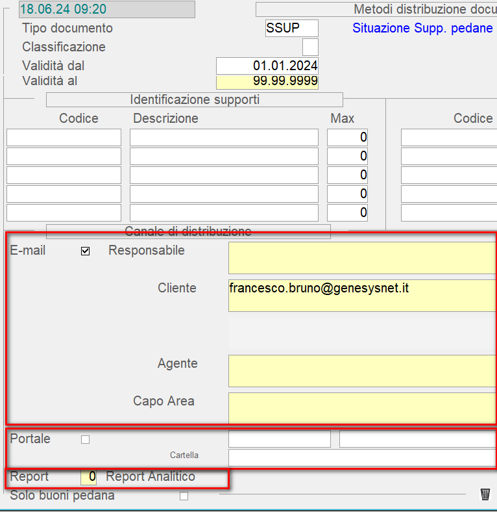Click the first Portale field beside checkbox
497x512 pixels.
279,439
